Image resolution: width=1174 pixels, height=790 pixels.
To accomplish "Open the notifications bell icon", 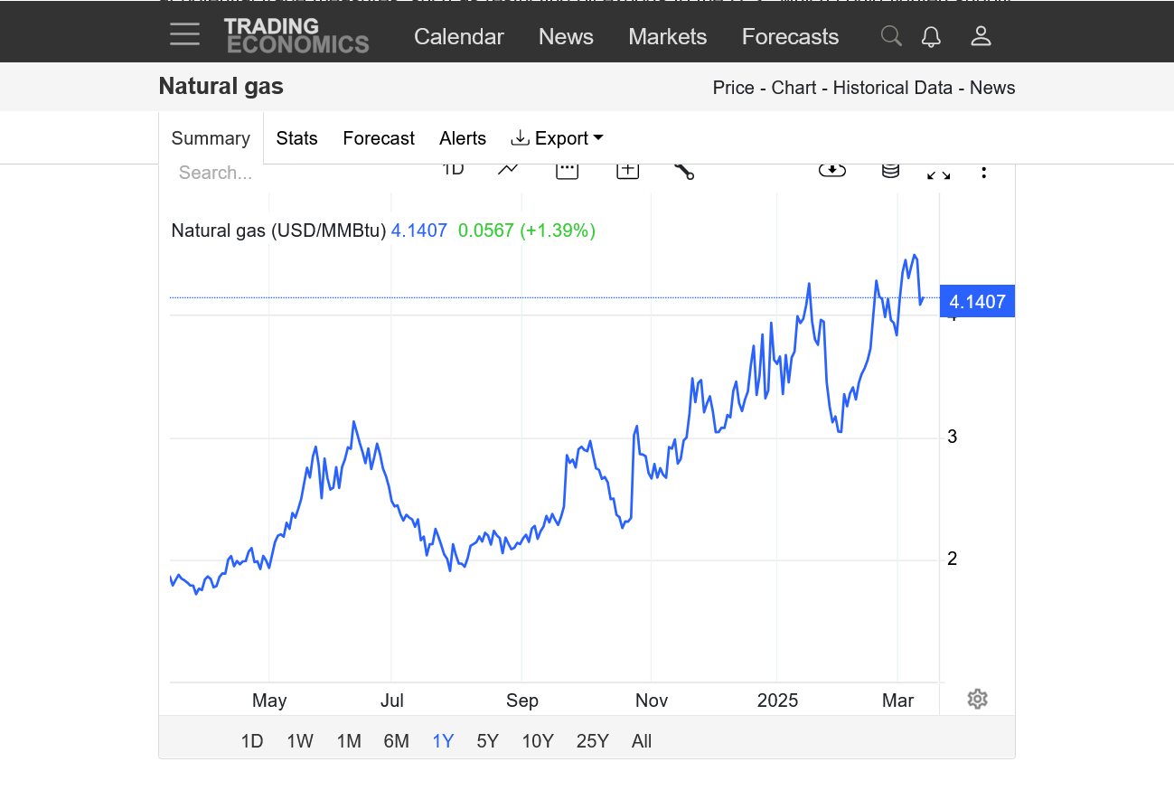I will pos(931,36).
